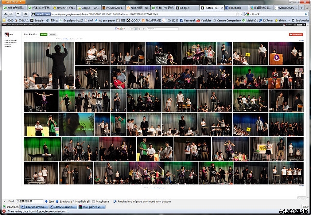Open the person lying on table thumbnail
This screenshot has height=215, width=311.
point(42,149)
